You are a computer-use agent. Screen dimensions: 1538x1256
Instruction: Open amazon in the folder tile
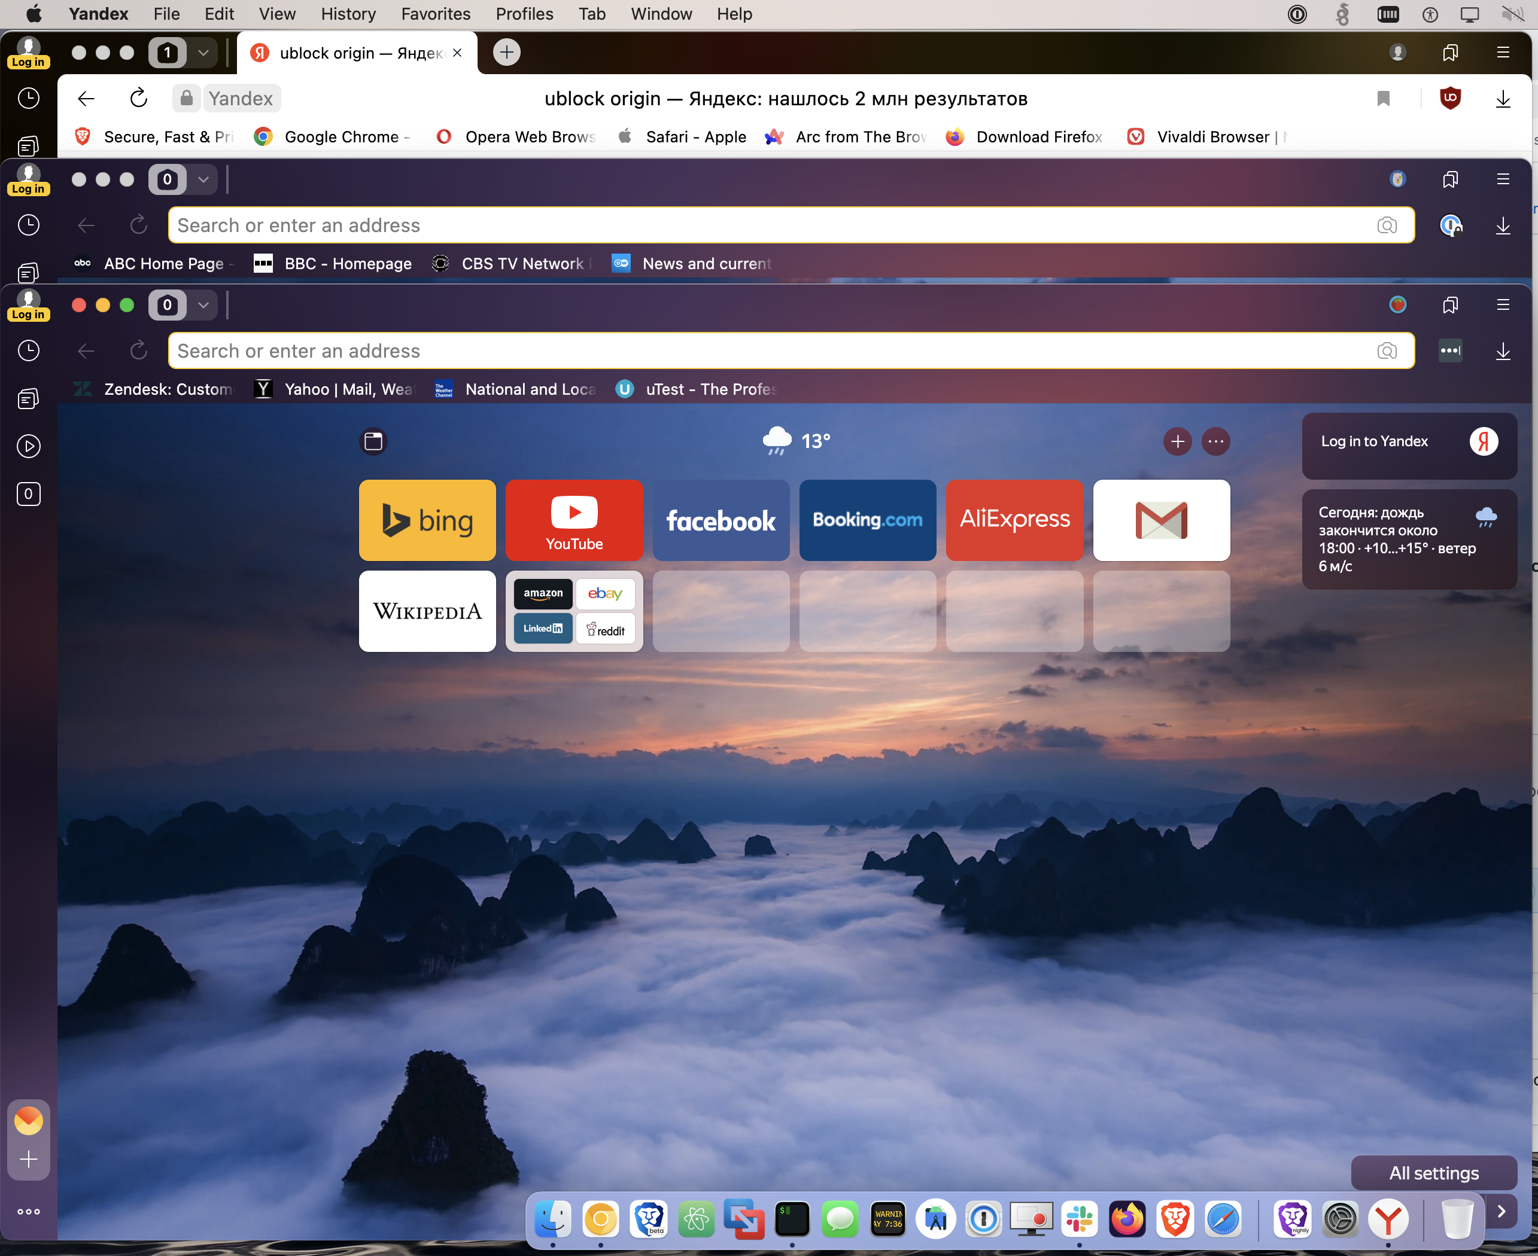pos(543,594)
